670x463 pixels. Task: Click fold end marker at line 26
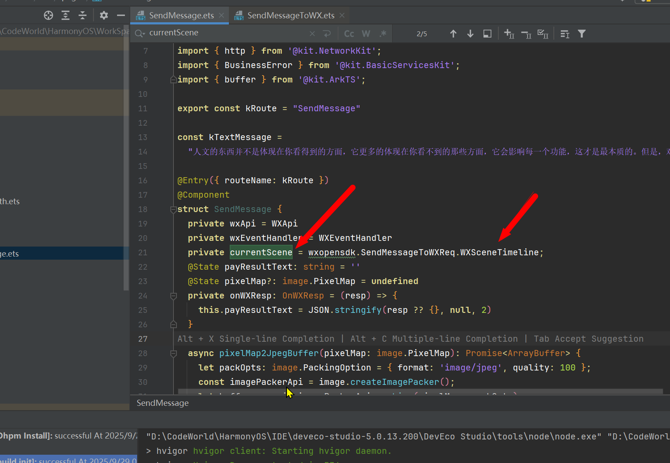tap(173, 324)
